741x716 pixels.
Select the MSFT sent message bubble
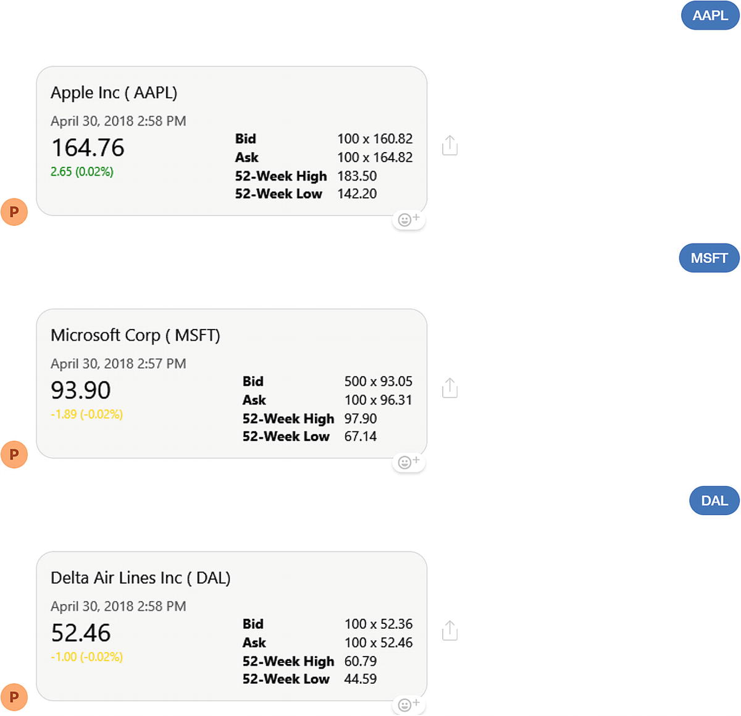[709, 258]
